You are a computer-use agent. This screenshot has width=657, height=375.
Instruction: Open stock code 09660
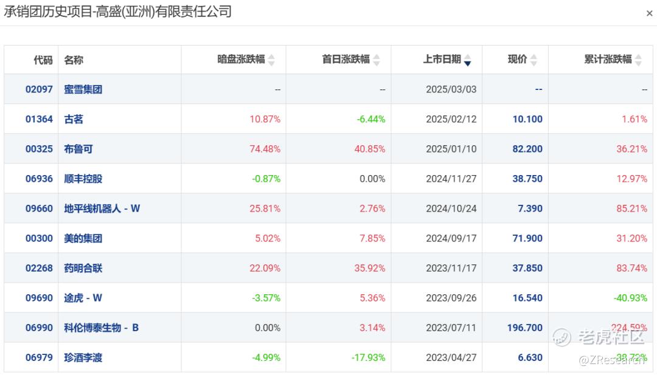pos(39,208)
